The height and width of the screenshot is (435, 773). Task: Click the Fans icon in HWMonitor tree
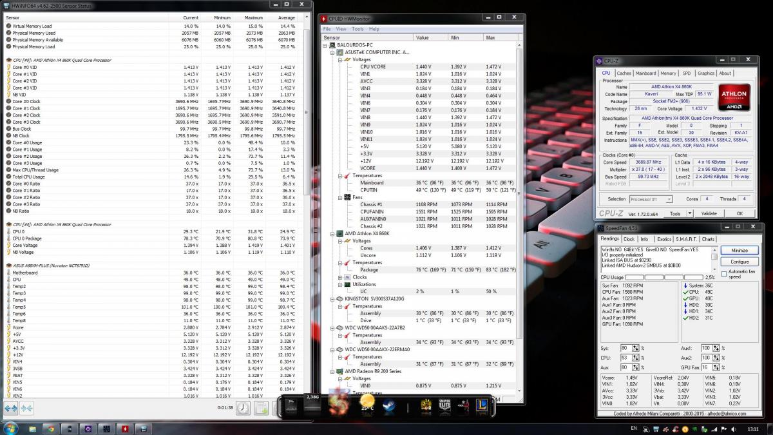pos(348,197)
